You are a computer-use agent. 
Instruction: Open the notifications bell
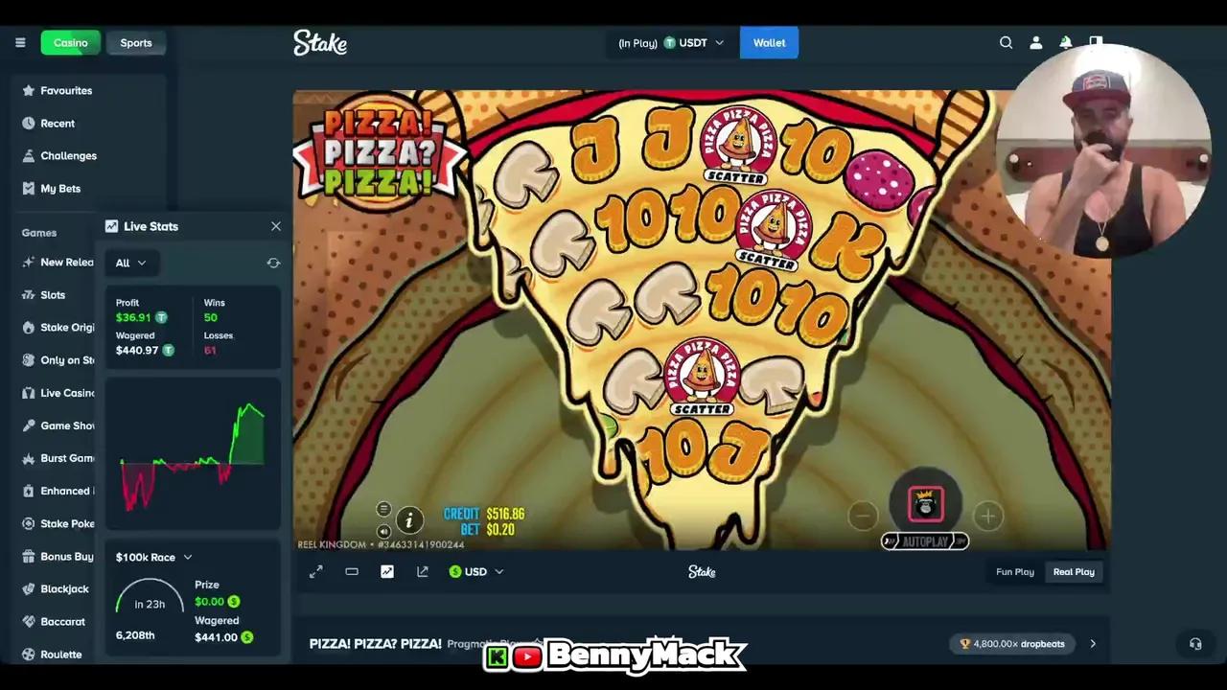click(x=1065, y=42)
